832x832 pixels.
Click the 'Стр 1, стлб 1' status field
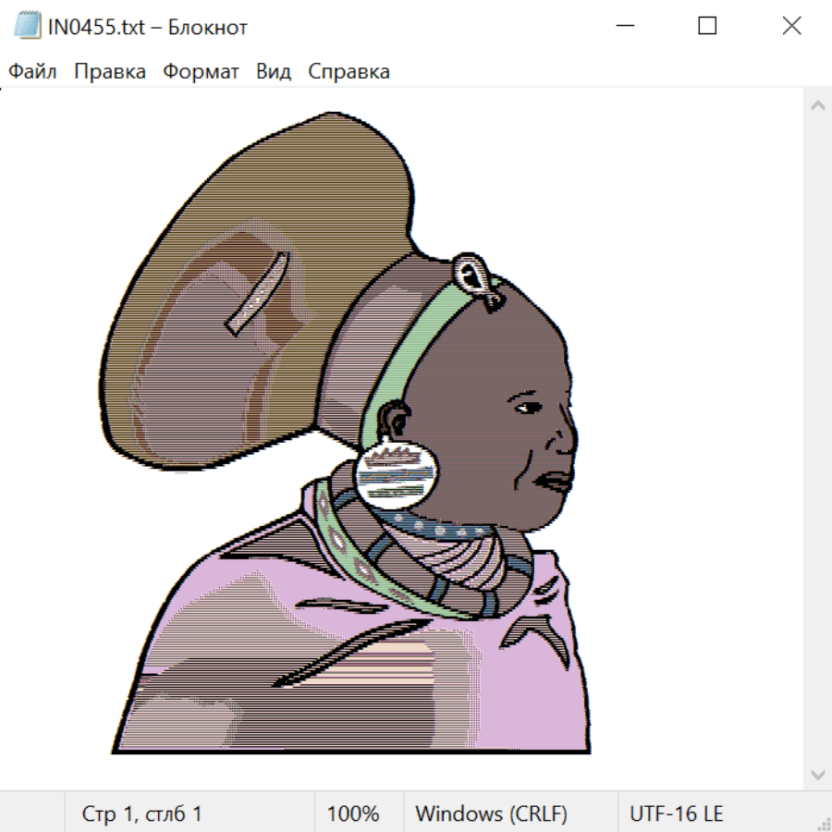[x=142, y=814]
